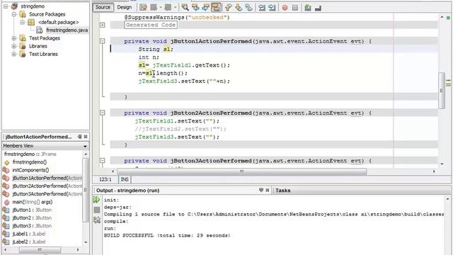Click the Generated Code folded block label
The width and height of the screenshot is (453, 255).
click(151, 25)
